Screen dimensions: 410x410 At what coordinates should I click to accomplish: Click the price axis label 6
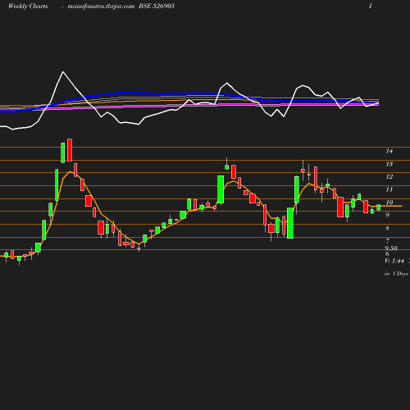[x=387, y=253]
